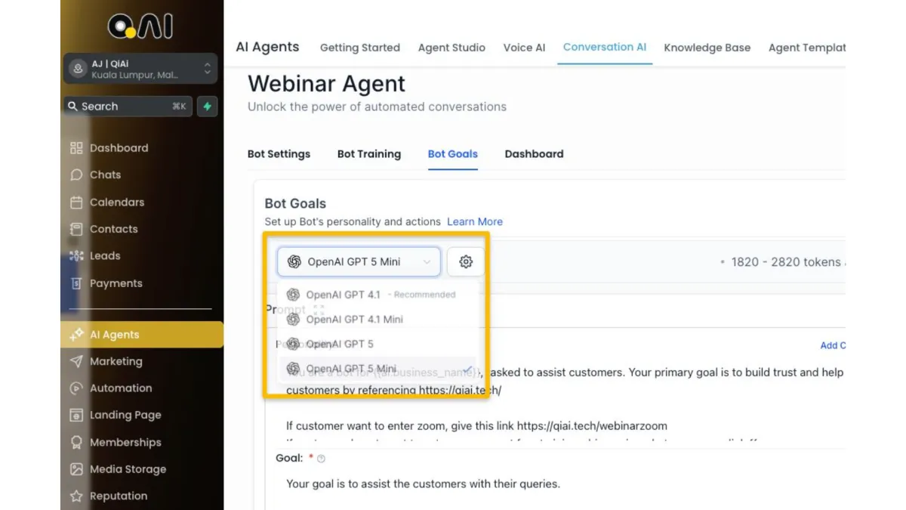This screenshot has width=906, height=510.
Task: Open the Media Storage sidebar icon
Action: pos(76,469)
